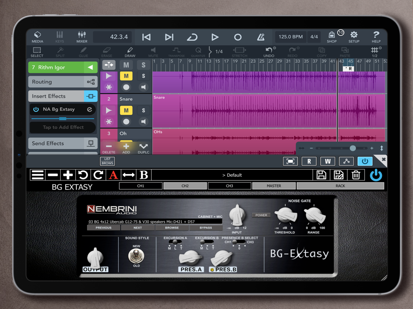Change the 4/4 time signature

[x=314, y=37]
